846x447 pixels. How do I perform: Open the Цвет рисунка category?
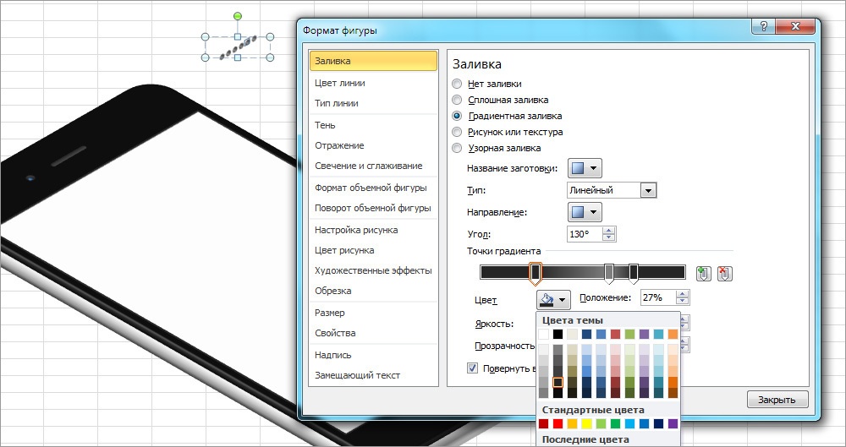[x=373, y=250]
